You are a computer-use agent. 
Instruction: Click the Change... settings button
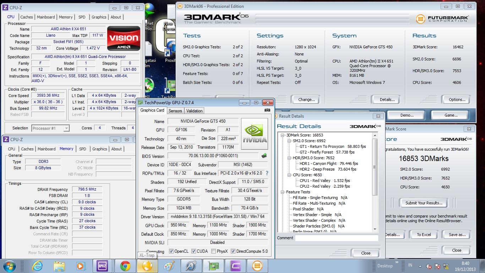point(306,100)
